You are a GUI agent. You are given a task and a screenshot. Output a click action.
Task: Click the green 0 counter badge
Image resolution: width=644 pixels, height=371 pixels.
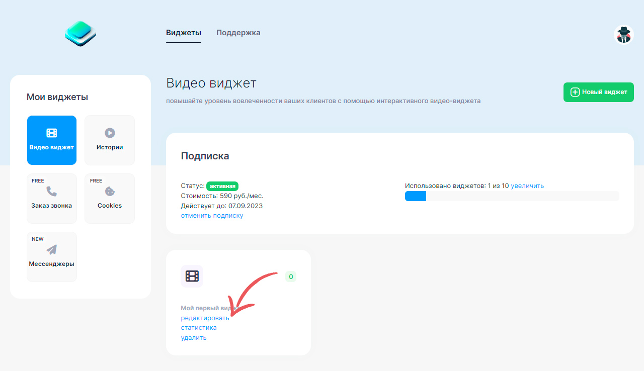(x=291, y=276)
